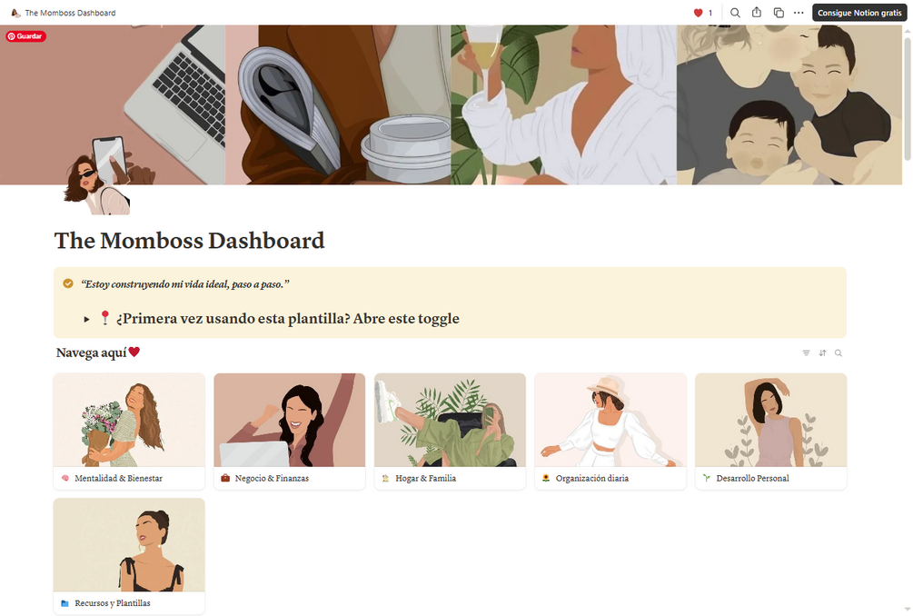Click the red heart beside Navega aquí

[134, 352]
